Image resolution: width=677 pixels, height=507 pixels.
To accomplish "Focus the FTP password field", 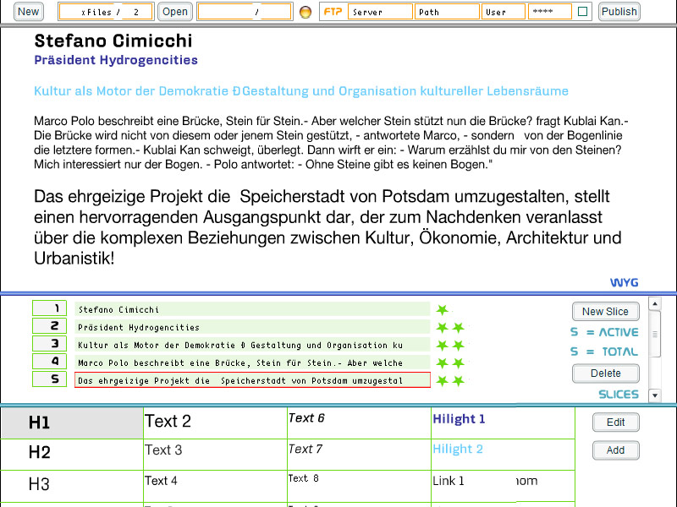I will (x=549, y=12).
